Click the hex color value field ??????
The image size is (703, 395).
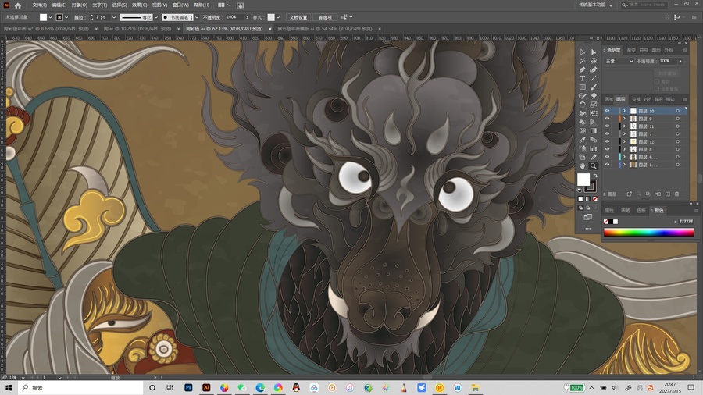(686, 222)
